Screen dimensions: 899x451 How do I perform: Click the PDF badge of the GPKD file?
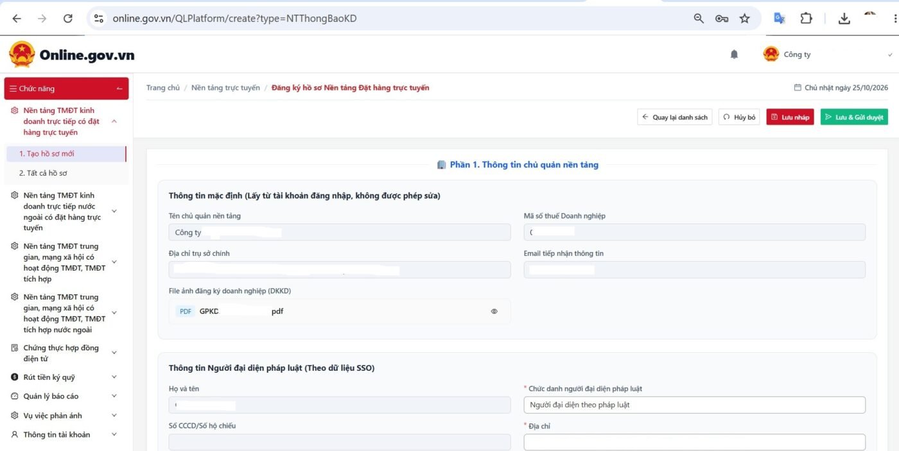pyautogui.click(x=186, y=311)
